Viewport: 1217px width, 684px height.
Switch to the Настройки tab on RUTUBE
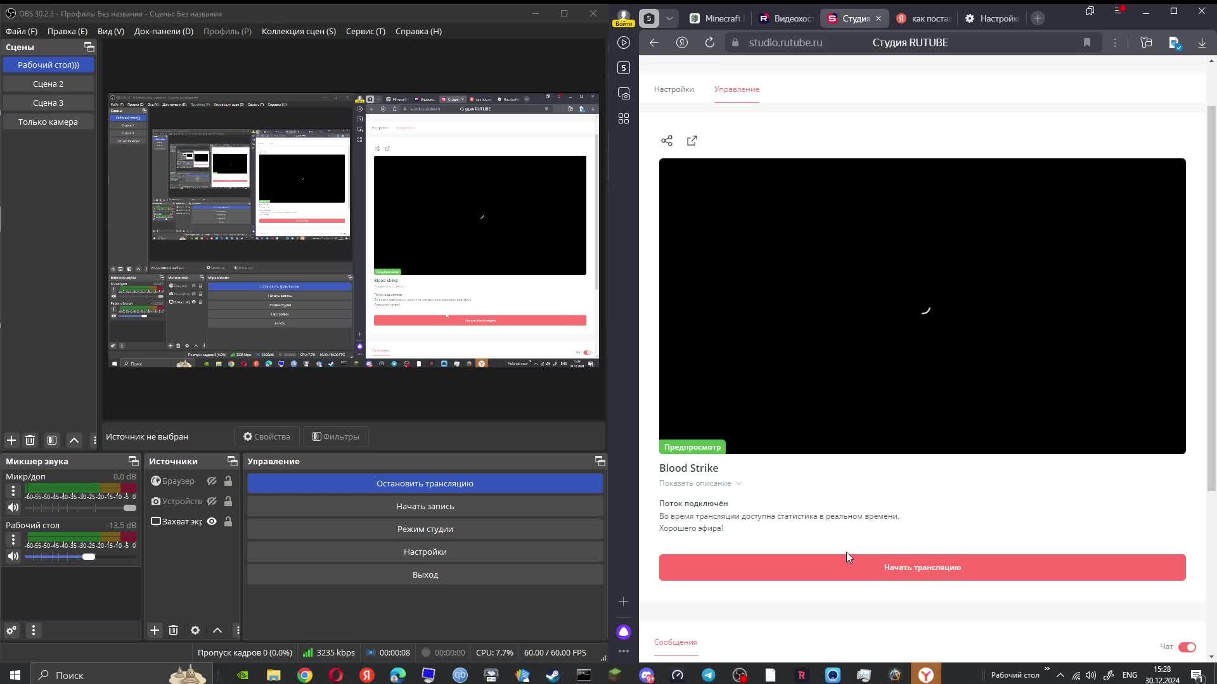click(674, 89)
